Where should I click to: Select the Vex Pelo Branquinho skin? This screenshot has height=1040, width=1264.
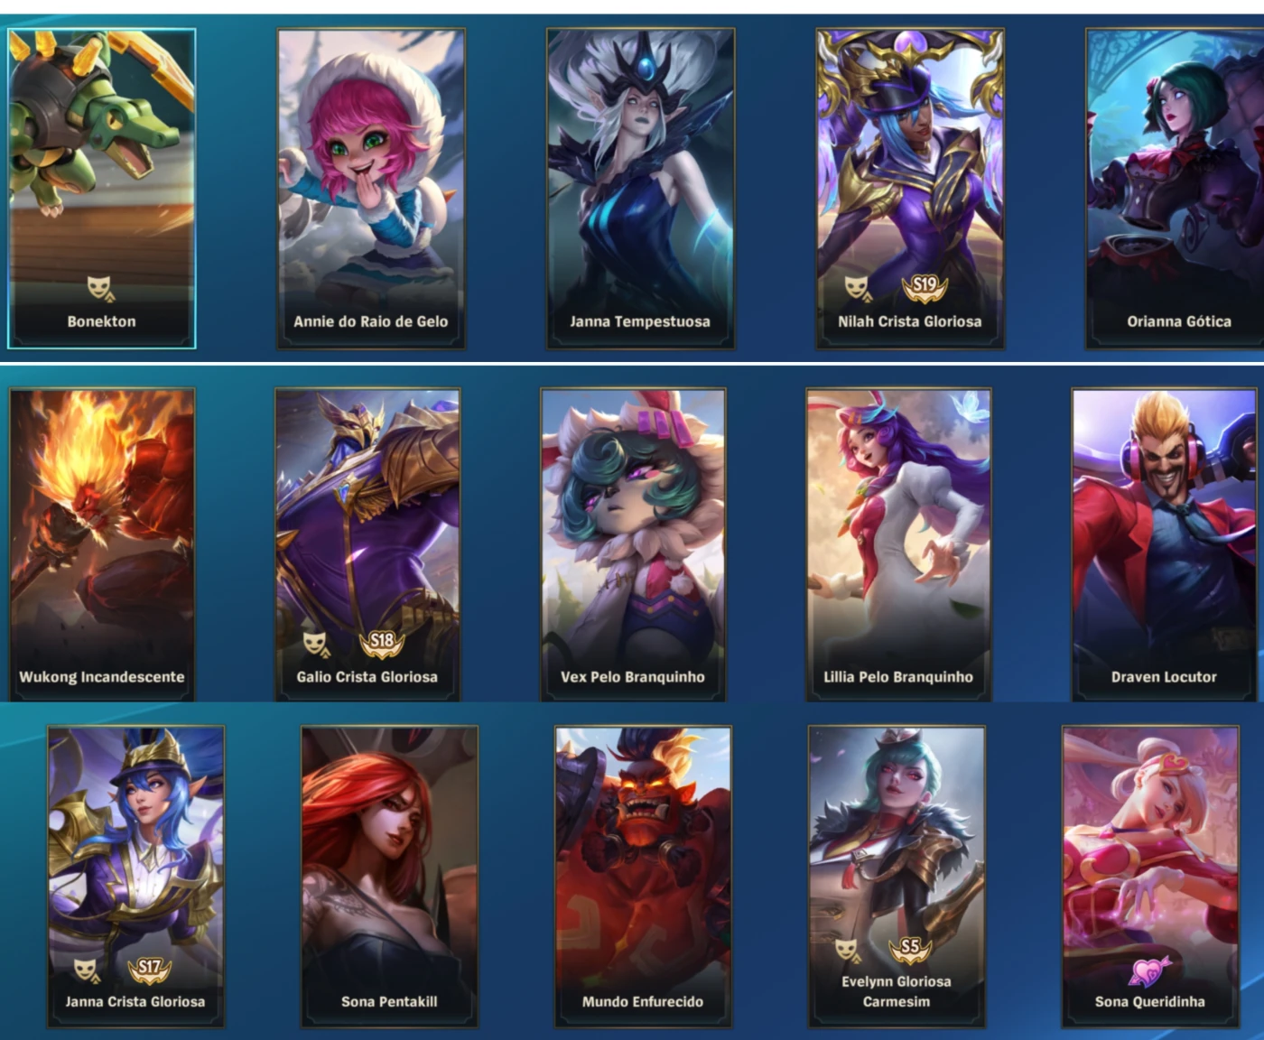633,544
